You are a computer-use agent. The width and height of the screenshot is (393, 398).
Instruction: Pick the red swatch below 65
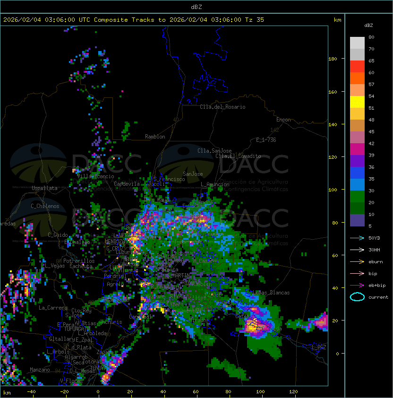(357, 67)
